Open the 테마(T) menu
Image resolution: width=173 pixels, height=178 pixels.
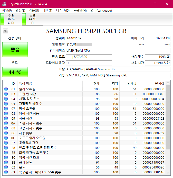47,11
